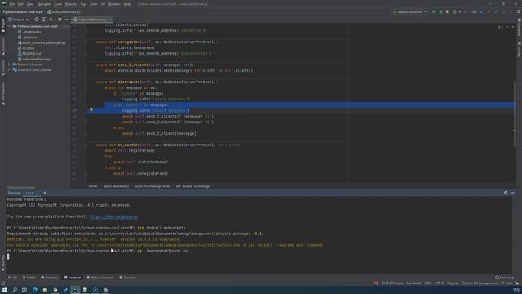
Task: Click the green Run button
Action: click(x=433, y=12)
